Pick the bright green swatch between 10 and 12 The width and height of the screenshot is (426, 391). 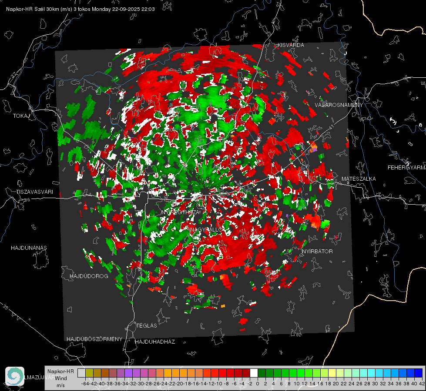tap(301, 373)
